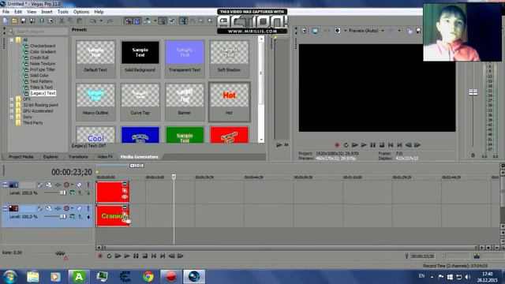Toggle Lock Envelopes to Events in toolbar
505x284 pixels.
coord(163,21)
